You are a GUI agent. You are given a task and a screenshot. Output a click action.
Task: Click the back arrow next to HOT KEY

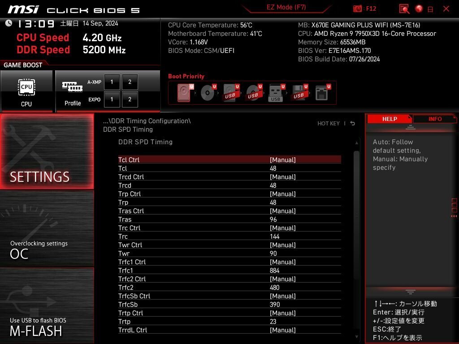(x=353, y=124)
